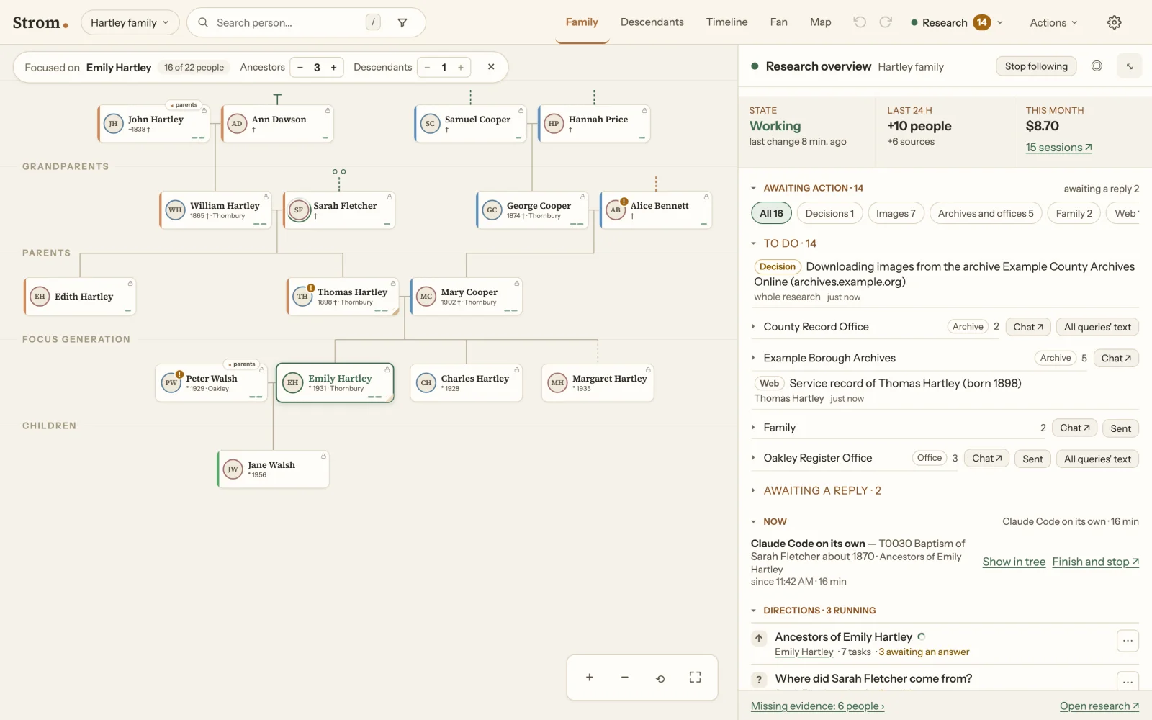Fit tree to screen icon

[695, 678]
